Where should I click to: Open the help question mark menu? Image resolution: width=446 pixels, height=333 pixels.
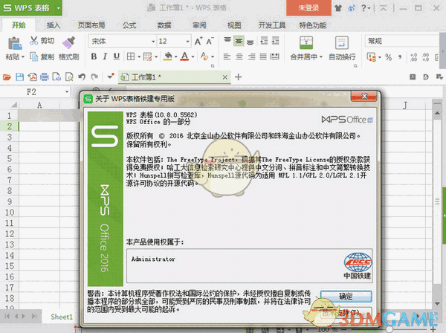click(366, 8)
